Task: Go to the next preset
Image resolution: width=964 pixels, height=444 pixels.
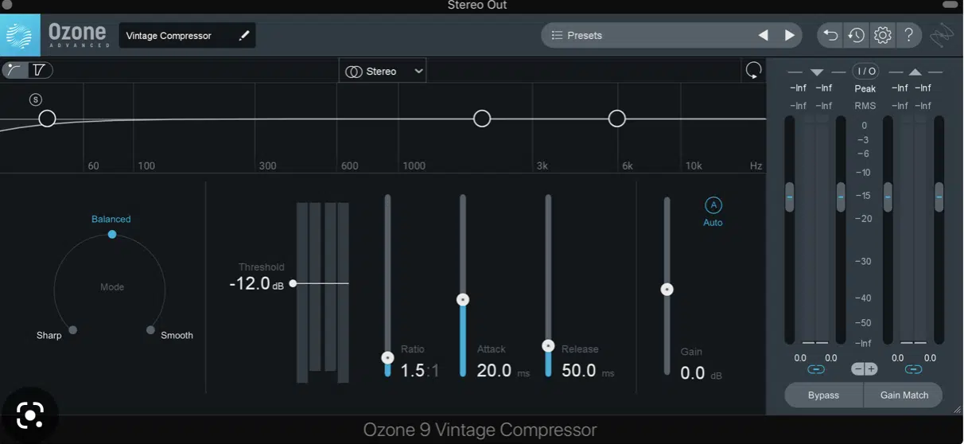Action: tap(790, 35)
